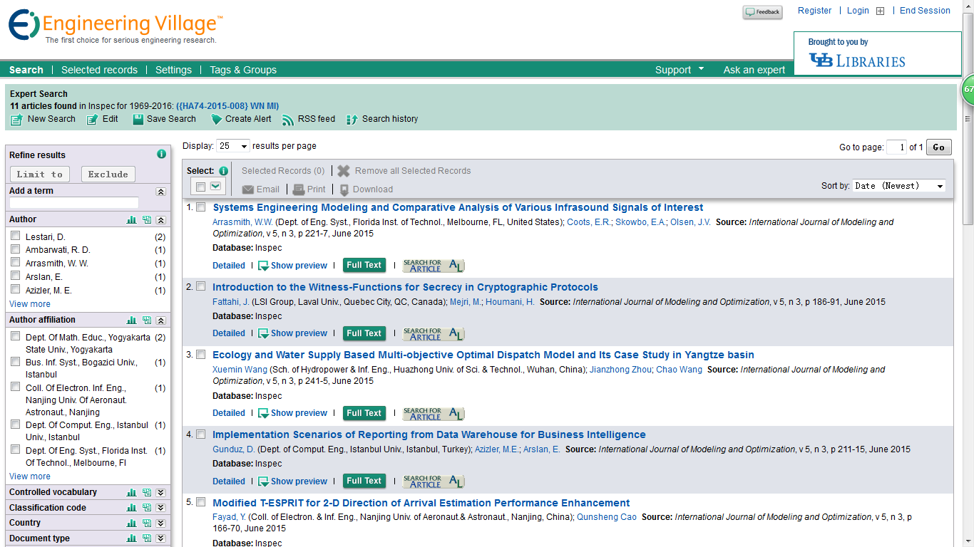Click the UB Libraries logo
This screenshot has width=974, height=547.
pos(857,61)
